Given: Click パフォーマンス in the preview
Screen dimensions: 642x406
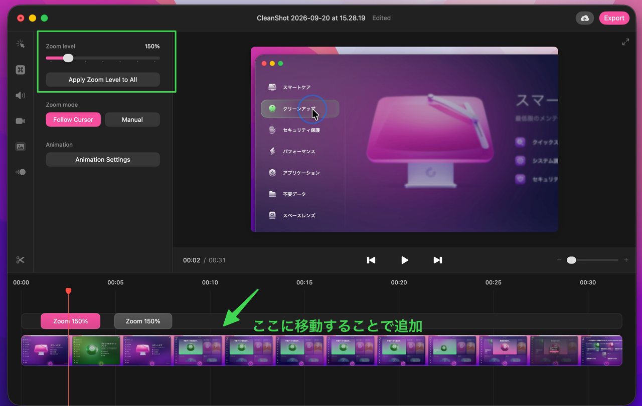Looking at the screenshot, I should pyautogui.click(x=299, y=151).
